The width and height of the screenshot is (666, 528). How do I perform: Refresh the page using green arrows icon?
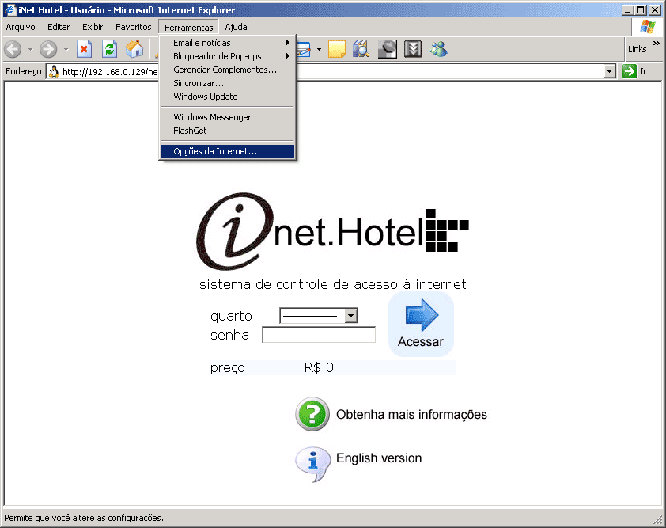[x=110, y=49]
